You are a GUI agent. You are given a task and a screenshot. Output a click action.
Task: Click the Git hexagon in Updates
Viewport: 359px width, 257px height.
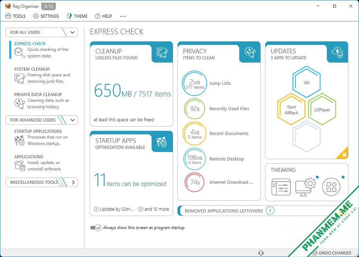tap(307, 82)
